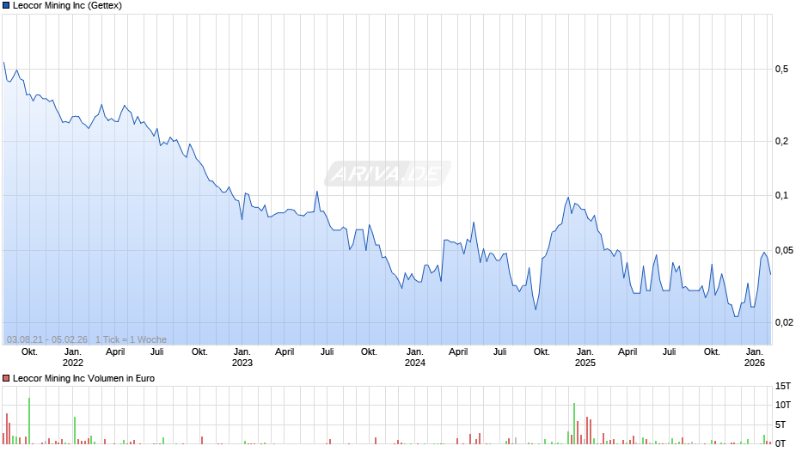Image resolution: width=808 pixels, height=452 pixels.
Task: Click the 'April' label after Jan. 2022
Action: coord(115,352)
